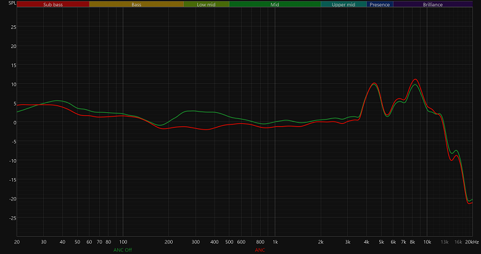Click the 200 Hz axis label

point(169,242)
